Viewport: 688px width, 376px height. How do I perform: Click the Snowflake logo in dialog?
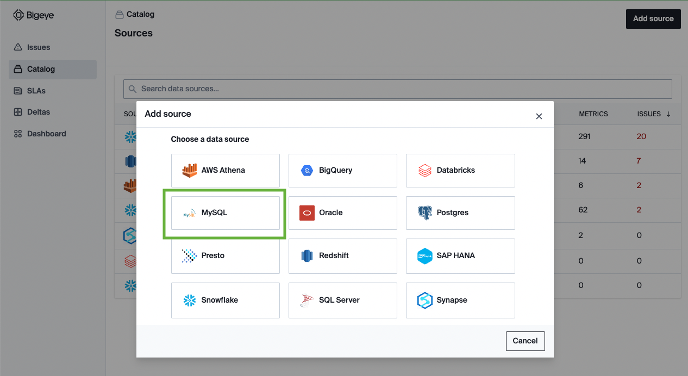[189, 300]
